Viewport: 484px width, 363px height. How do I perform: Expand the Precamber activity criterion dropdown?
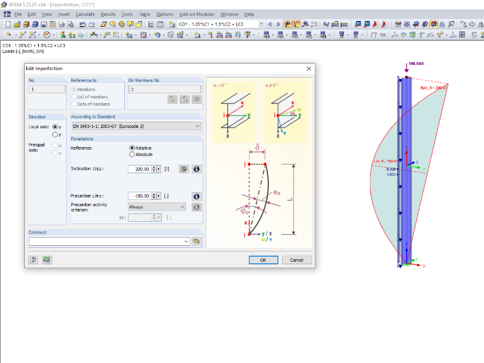coord(157,207)
